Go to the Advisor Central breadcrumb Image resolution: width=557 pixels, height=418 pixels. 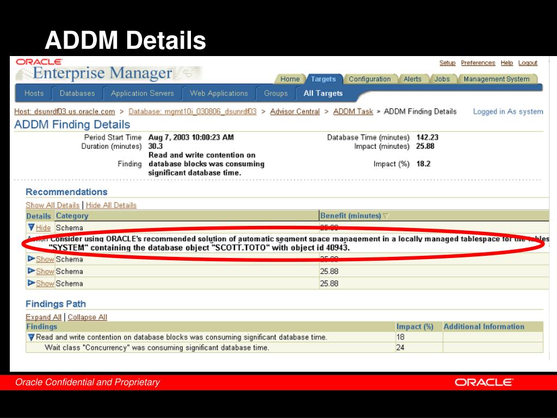click(x=295, y=112)
